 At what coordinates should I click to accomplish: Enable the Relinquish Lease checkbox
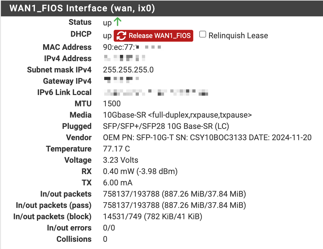click(x=203, y=34)
